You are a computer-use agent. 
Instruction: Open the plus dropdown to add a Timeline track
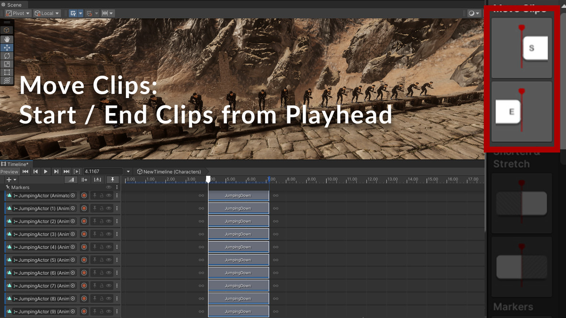10,179
